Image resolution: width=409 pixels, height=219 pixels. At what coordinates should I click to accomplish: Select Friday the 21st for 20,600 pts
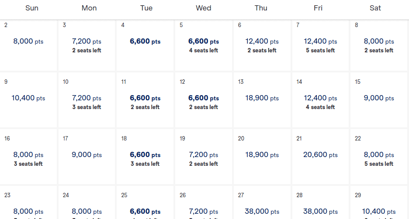(321, 157)
